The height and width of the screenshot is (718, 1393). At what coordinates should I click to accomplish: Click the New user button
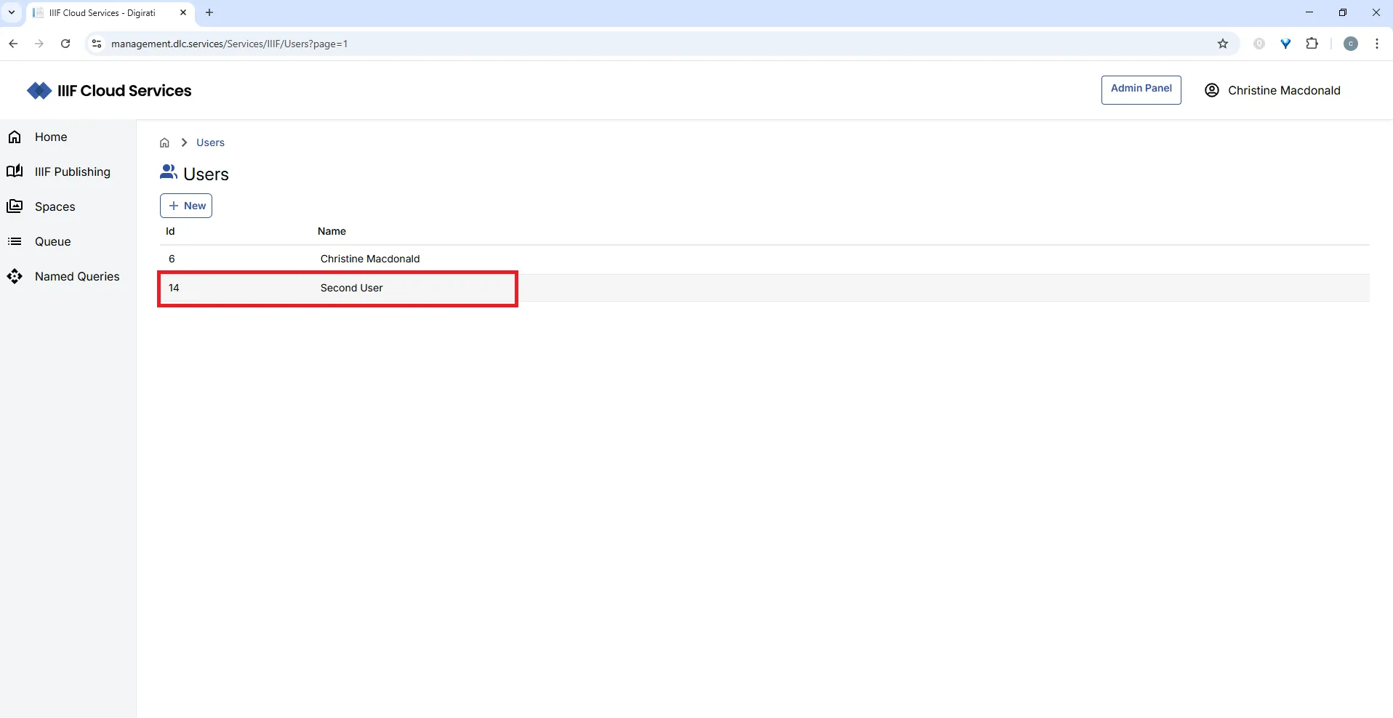point(186,206)
